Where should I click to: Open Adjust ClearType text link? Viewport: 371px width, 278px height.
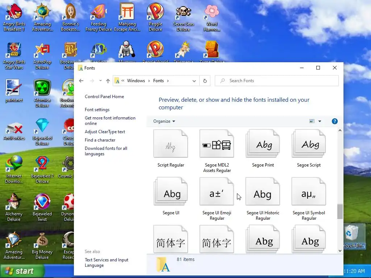pyautogui.click(x=105, y=132)
